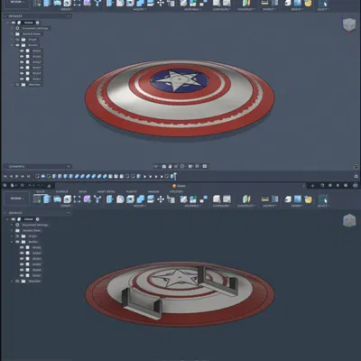The height and width of the screenshot is (361, 361).
Task: Click Home icon in lower window title bar
Action: tap(49, 186)
